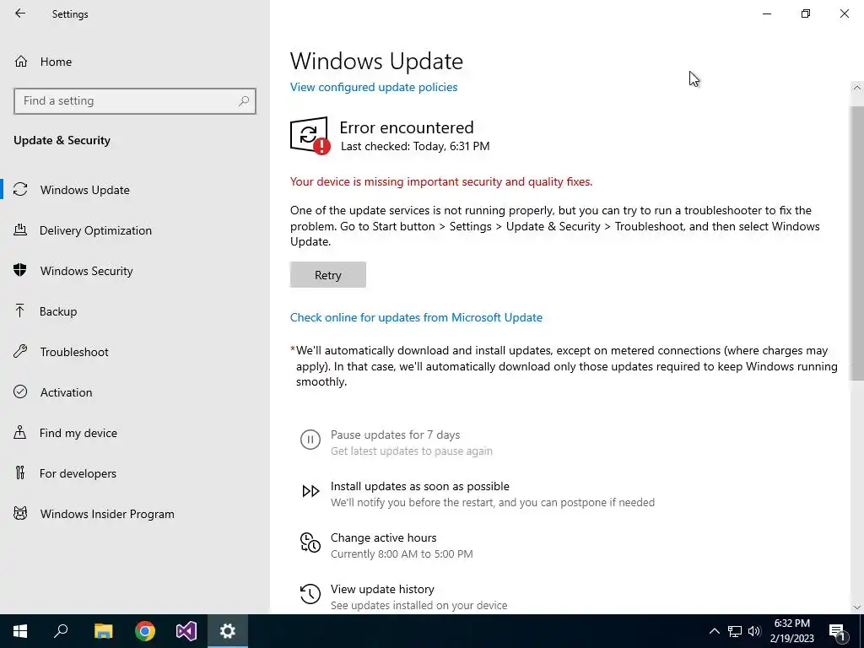
Task: Open File Explorer from taskbar
Action: tap(103, 631)
